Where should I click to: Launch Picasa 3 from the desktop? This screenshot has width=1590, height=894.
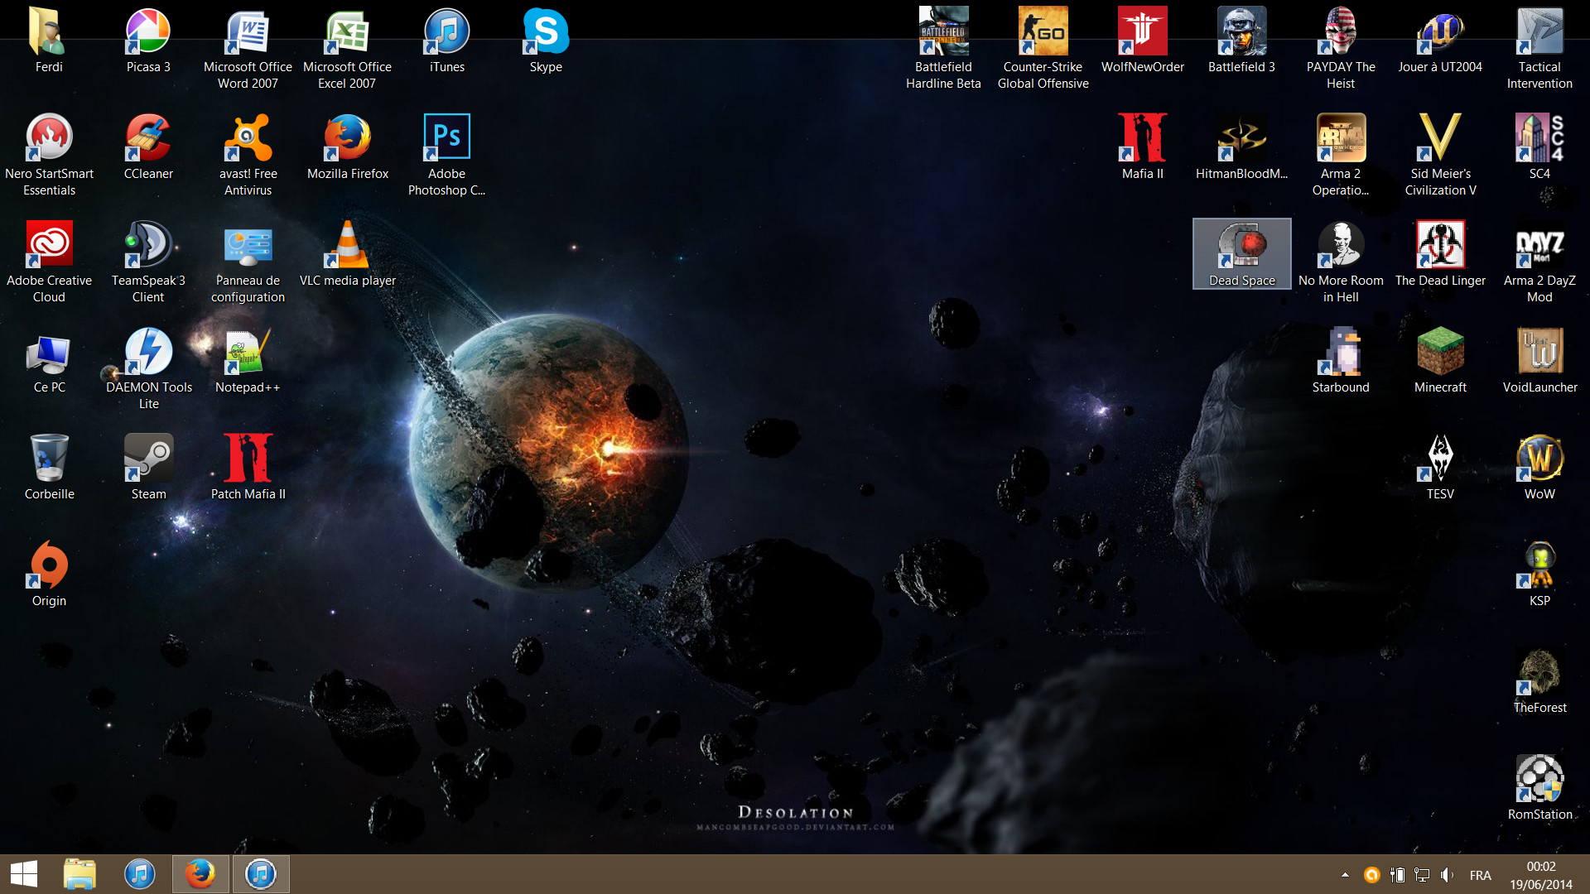pos(148,41)
